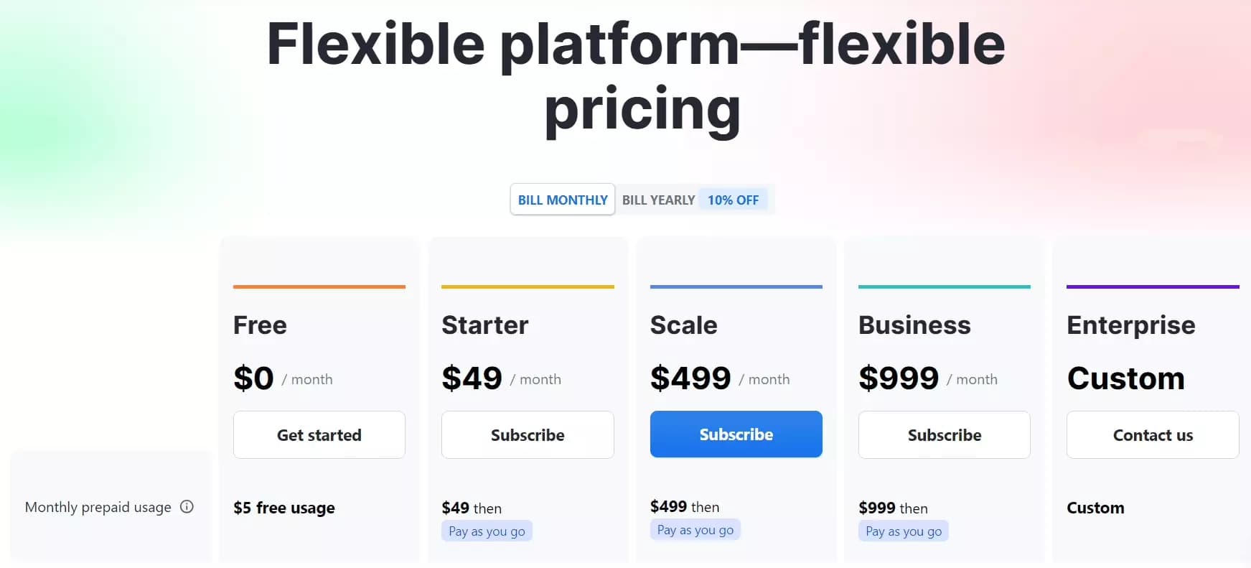Select the Starter plan heading
1251x568 pixels.
[x=485, y=325]
